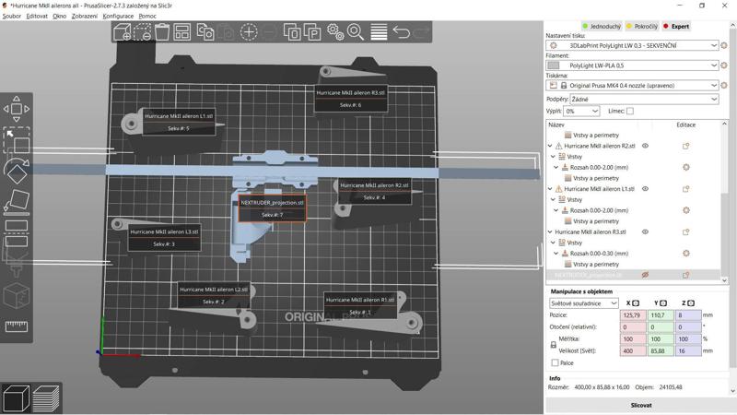Open the Soubor menu
Image resolution: width=737 pixels, height=415 pixels.
point(12,16)
